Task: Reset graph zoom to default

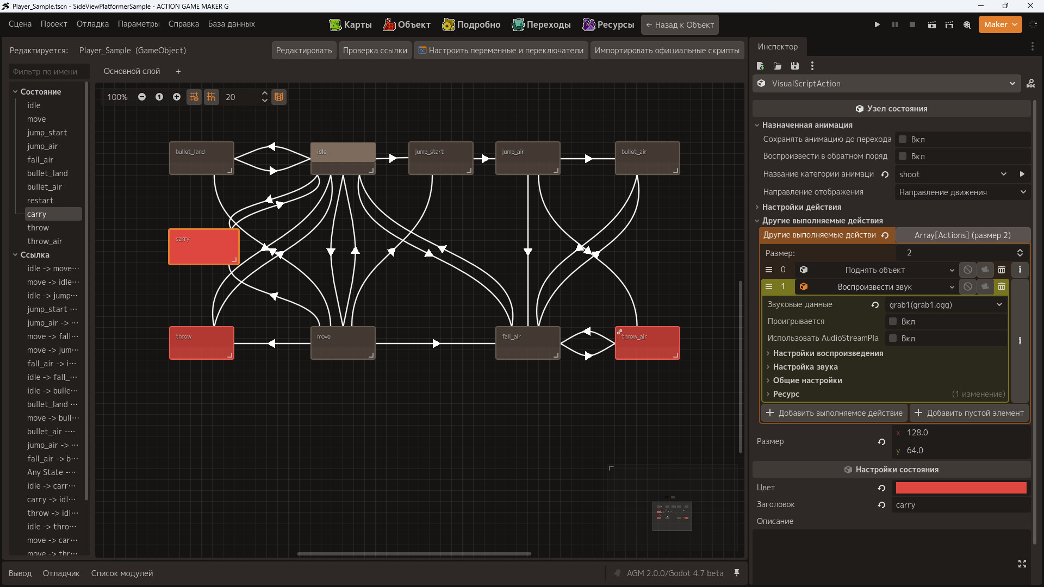Action: [159, 97]
